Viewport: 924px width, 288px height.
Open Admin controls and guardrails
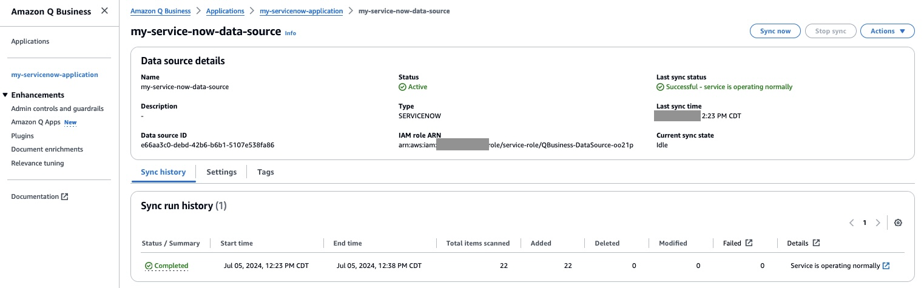(x=58, y=109)
